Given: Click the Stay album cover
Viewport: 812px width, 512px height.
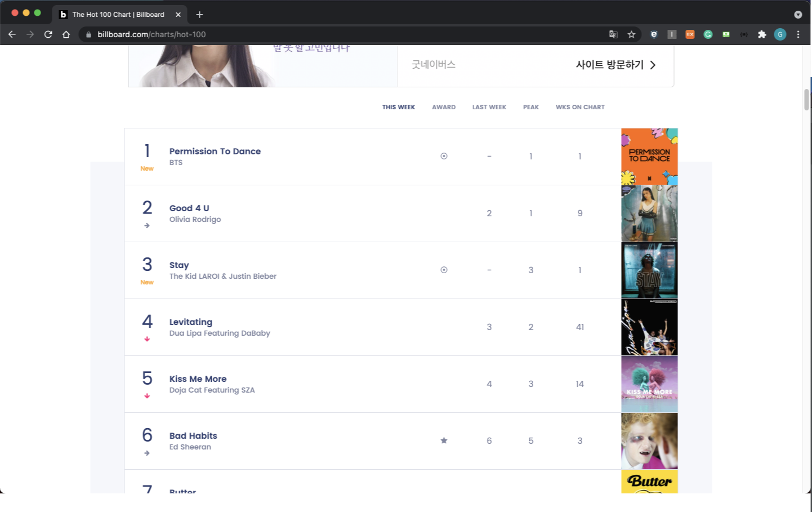Looking at the screenshot, I should click(649, 270).
